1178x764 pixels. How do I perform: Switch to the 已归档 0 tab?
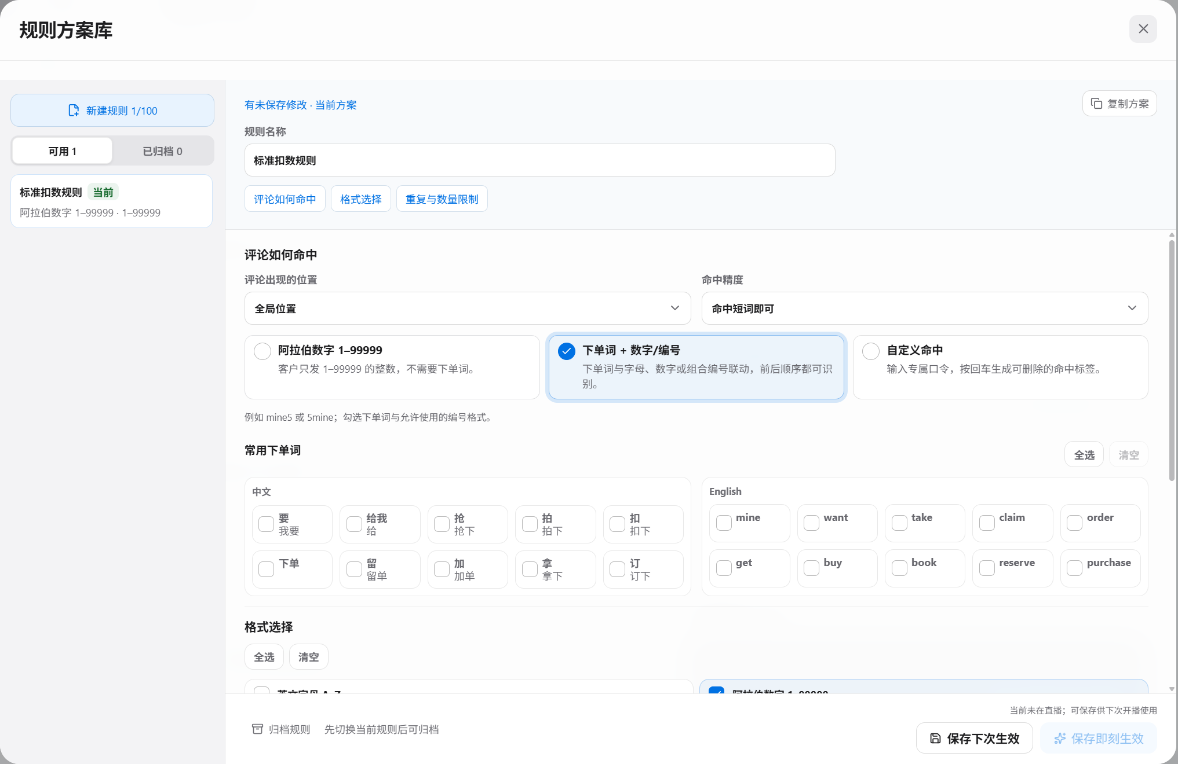point(162,151)
